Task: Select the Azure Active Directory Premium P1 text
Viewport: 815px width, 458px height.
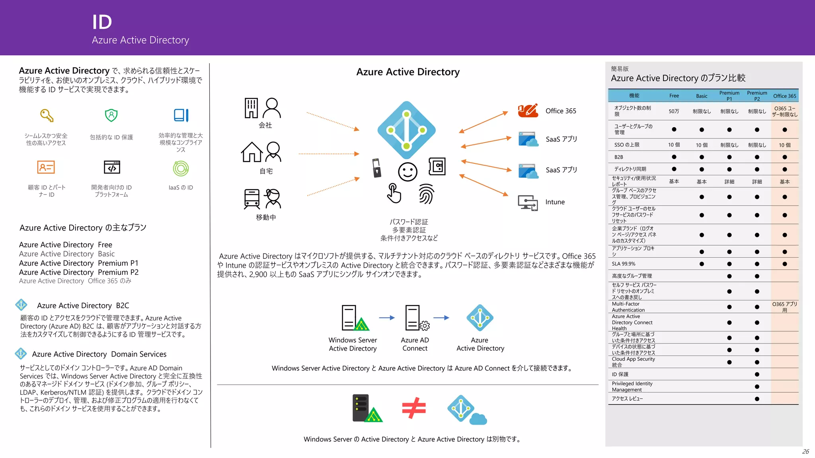Action: coord(79,263)
